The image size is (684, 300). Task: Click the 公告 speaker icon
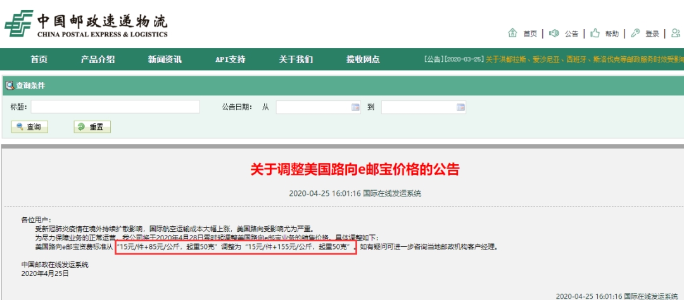click(x=554, y=33)
